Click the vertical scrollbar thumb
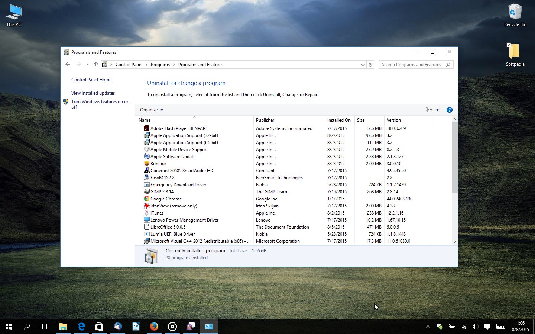 click(455, 157)
